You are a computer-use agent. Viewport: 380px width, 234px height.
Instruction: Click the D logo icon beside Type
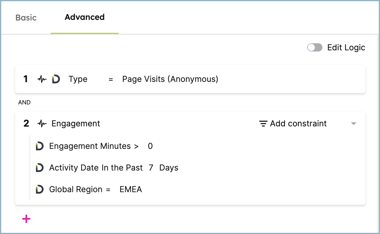56,79
